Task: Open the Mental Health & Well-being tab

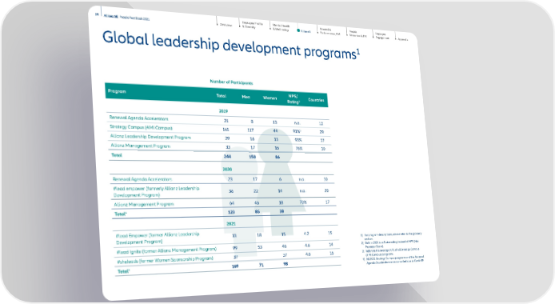Action: (281, 28)
